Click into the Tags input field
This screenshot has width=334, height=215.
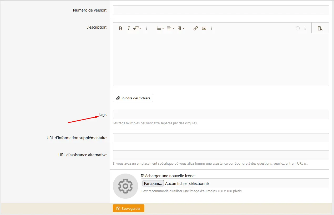(221, 115)
